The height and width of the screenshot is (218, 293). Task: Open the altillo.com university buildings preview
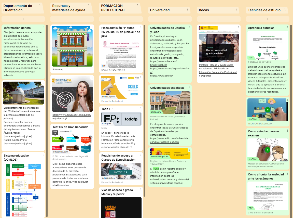pyautogui.click(x=170, y=102)
